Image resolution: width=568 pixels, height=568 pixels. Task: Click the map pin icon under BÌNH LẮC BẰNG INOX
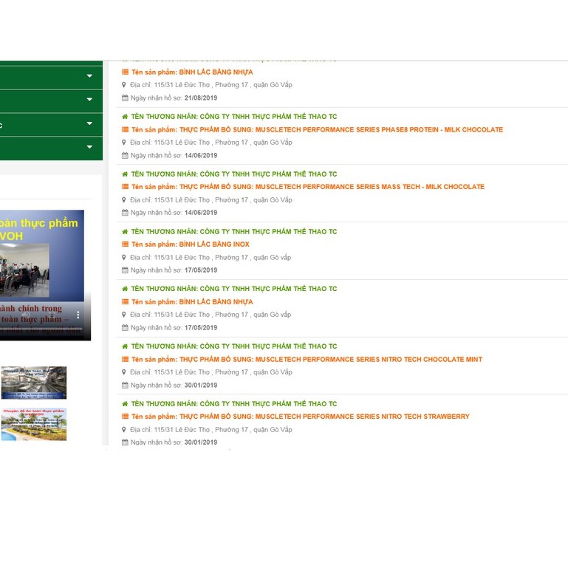pos(125,258)
